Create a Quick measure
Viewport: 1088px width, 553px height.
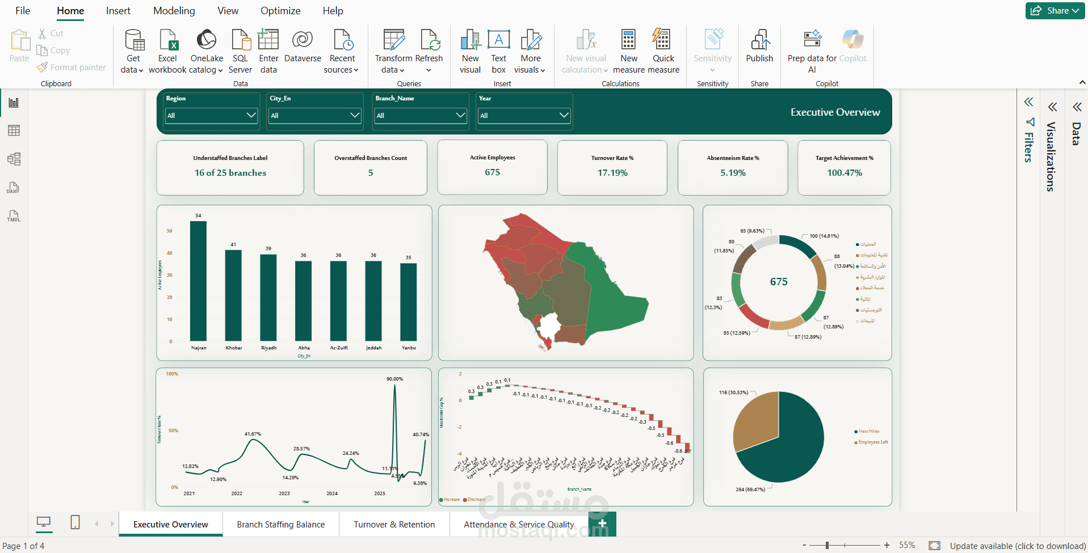(x=663, y=52)
